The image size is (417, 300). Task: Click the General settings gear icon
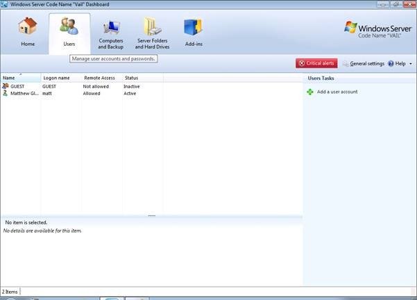pos(346,64)
